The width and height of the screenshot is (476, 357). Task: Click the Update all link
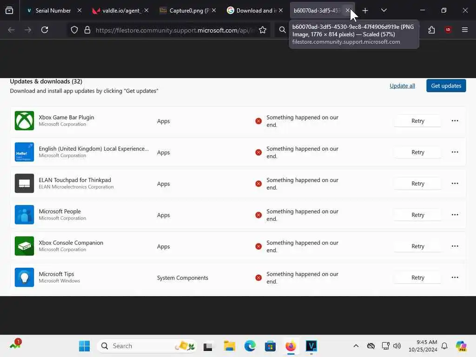pyautogui.click(x=402, y=86)
